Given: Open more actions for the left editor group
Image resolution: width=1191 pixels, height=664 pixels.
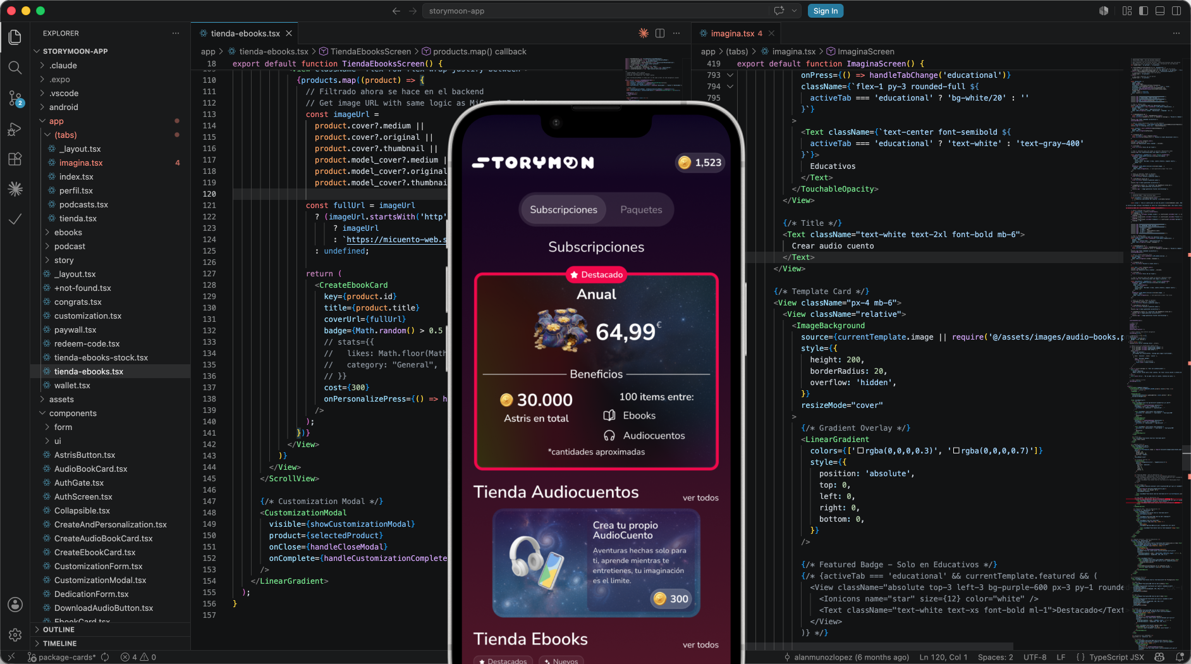Looking at the screenshot, I should click(676, 34).
